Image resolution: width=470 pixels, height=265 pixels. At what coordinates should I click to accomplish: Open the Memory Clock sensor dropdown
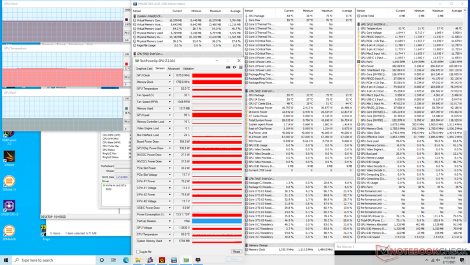pos(169,82)
